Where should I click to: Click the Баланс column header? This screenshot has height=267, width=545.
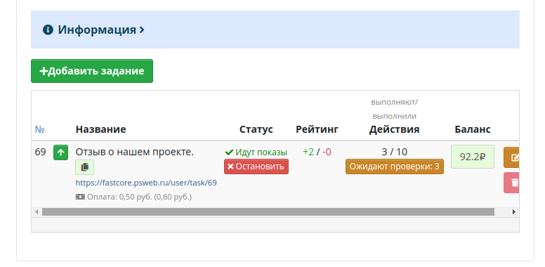pos(473,129)
